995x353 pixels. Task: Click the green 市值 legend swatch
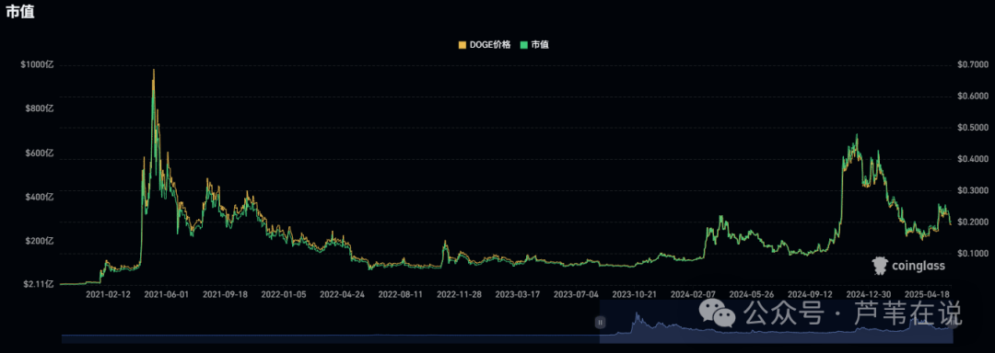524,45
